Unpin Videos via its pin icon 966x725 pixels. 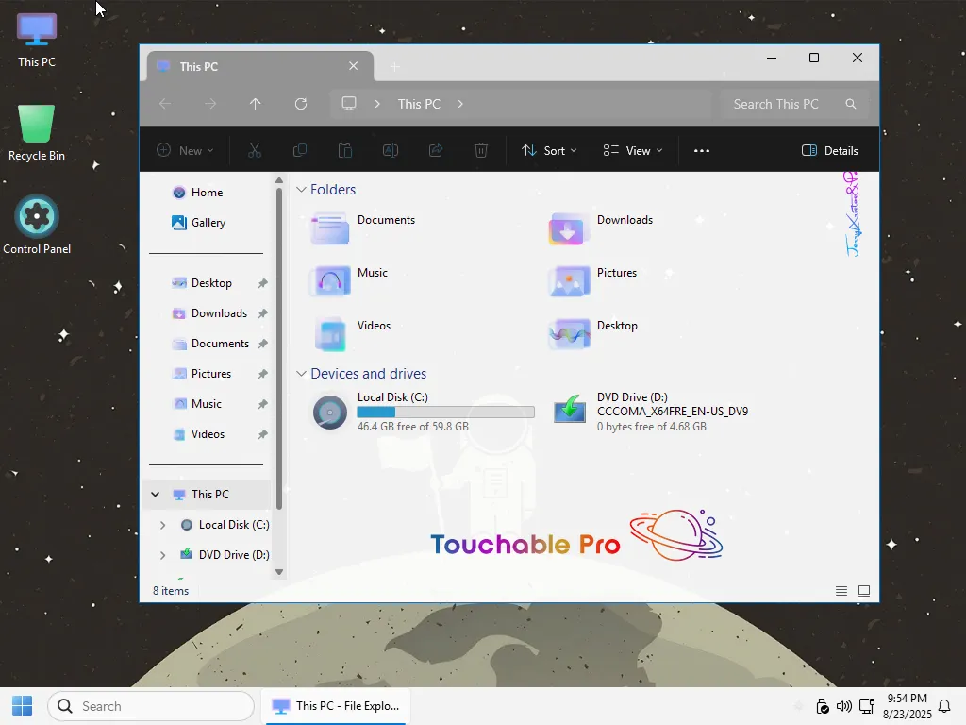tap(262, 434)
